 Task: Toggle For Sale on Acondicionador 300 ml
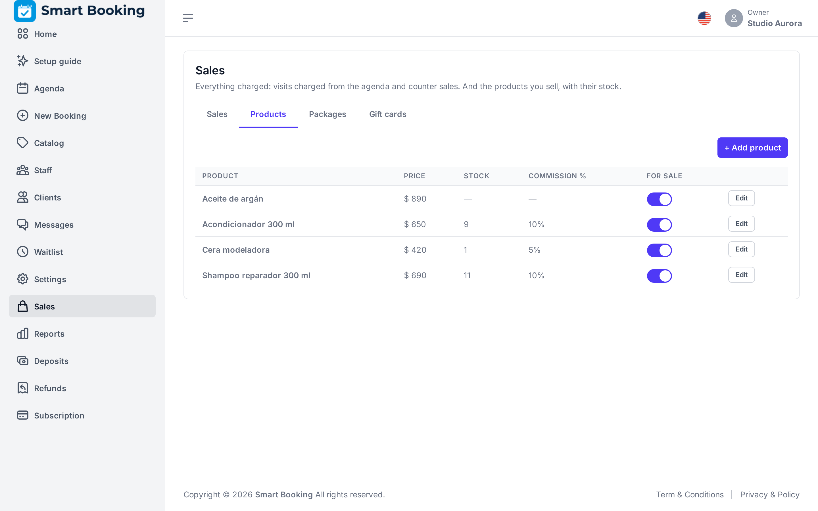coord(659,225)
